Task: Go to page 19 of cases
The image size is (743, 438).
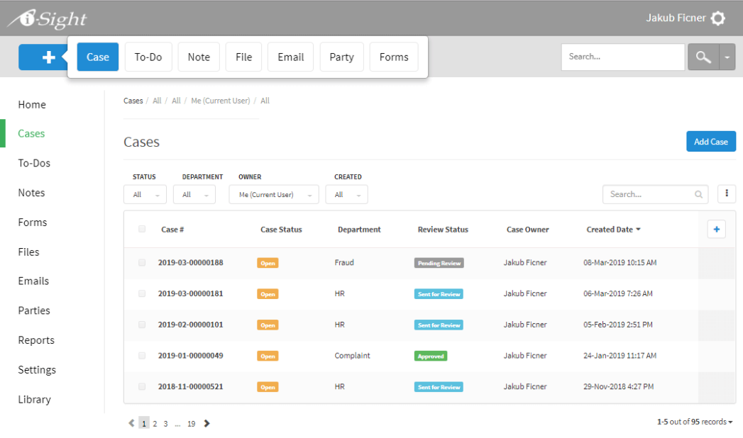Action: pos(191,424)
